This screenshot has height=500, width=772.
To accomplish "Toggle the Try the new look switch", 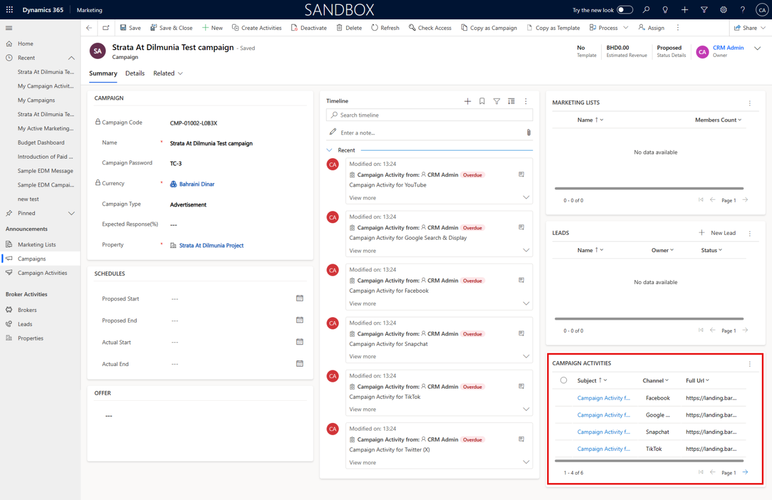I will click(624, 10).
